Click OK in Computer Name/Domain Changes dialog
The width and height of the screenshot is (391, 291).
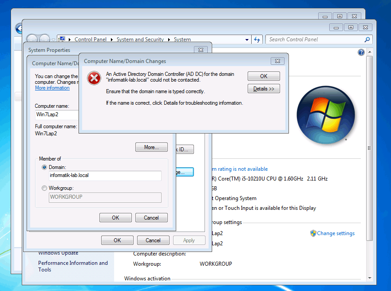pyautogui.click(x=115, y=218)
